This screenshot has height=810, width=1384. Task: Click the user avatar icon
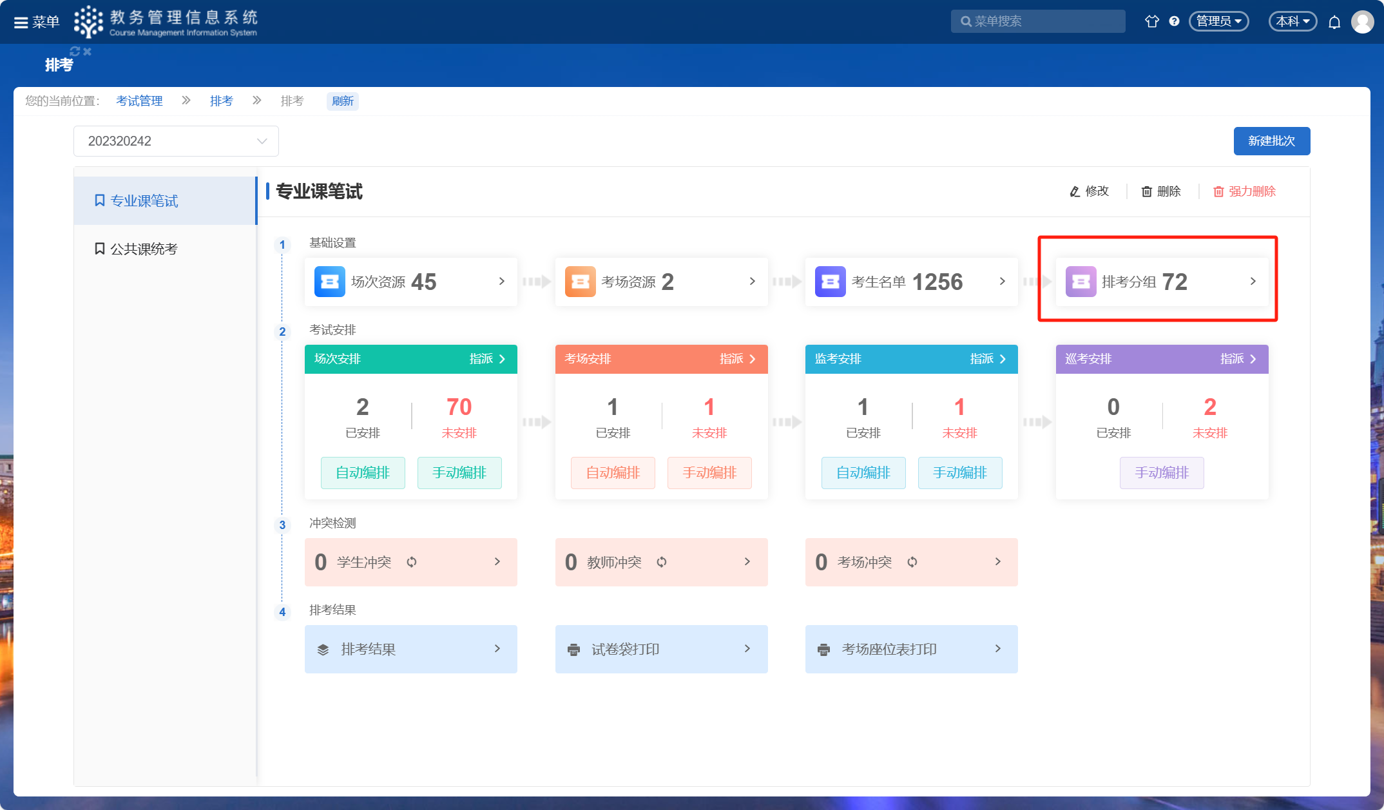tap(1362, 22)
